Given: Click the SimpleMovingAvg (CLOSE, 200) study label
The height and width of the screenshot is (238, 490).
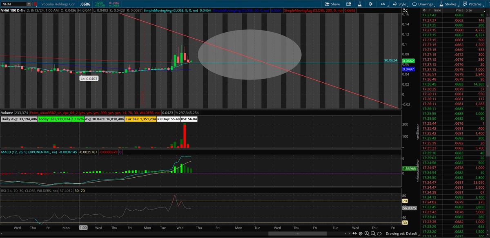Looking at the screenshot, I should (314, 10).
